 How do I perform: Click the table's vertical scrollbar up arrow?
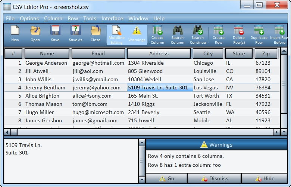click(x=284, y=51)
